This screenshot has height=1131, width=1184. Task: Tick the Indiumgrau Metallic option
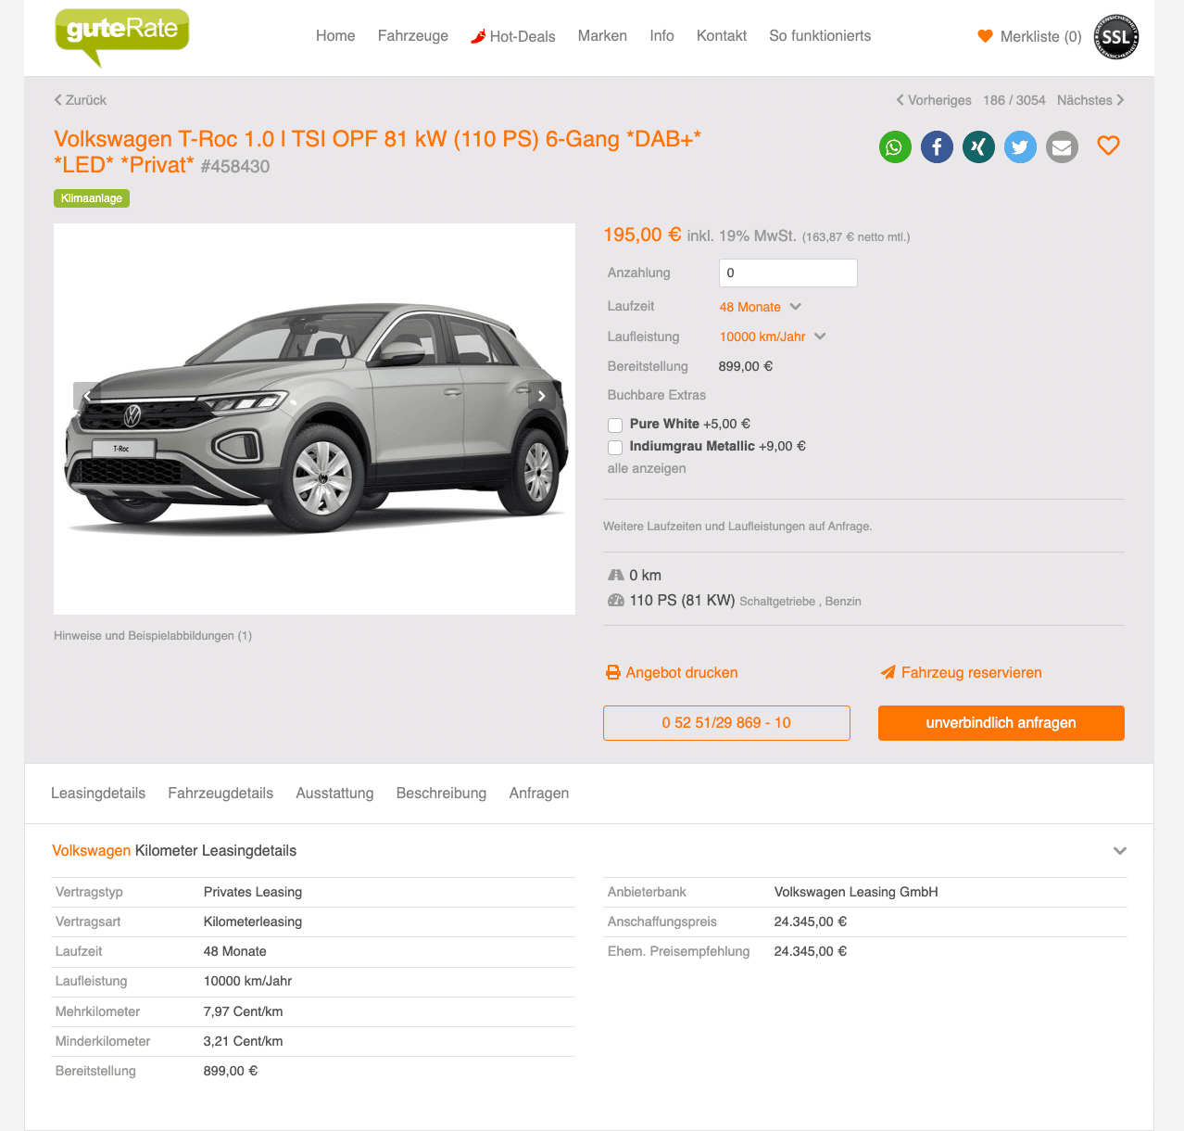coord(615,447)
